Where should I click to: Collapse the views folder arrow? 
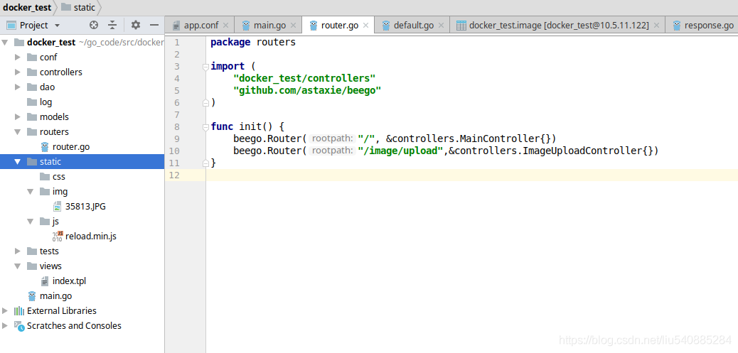(18, 266)
